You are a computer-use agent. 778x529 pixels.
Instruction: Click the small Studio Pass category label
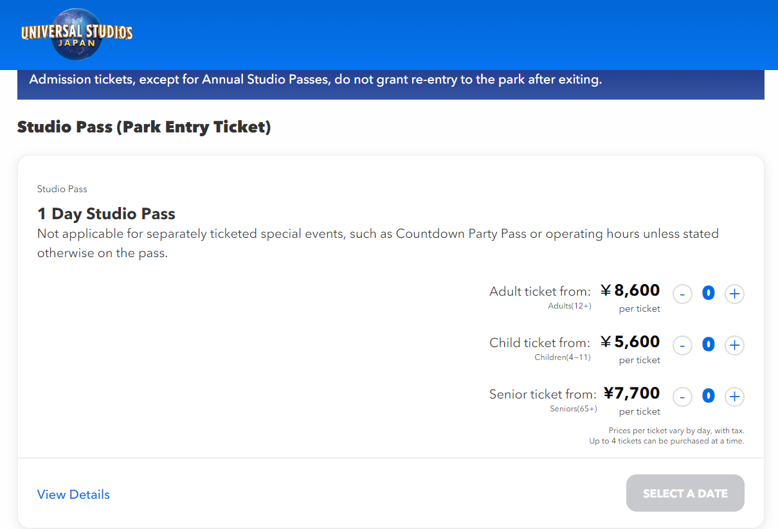pyautogui.click(x=62, y=189)
